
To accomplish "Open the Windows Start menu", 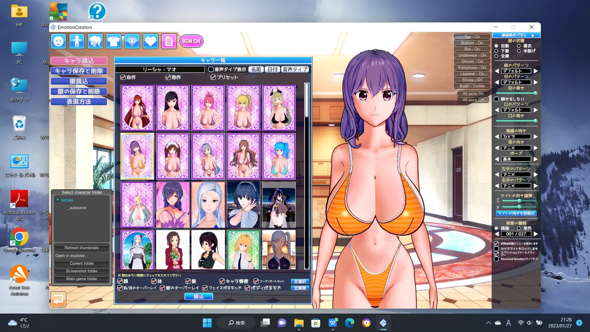I will point(207,323).
